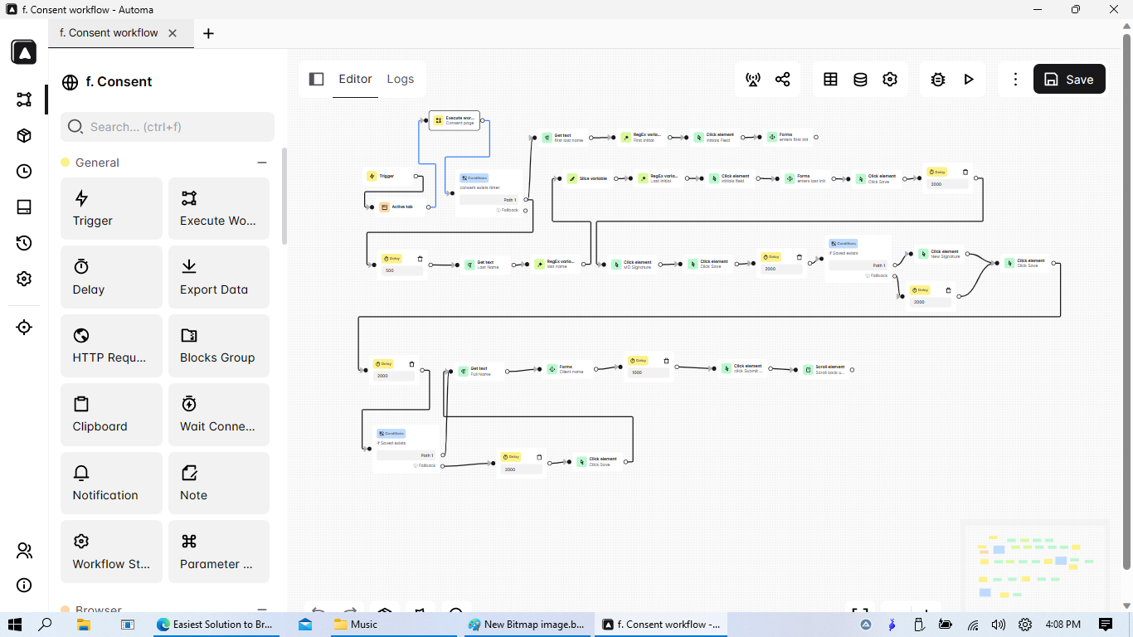
Task: Click the blocks search field
Action: pyautogui.click(x=168, y=127)
